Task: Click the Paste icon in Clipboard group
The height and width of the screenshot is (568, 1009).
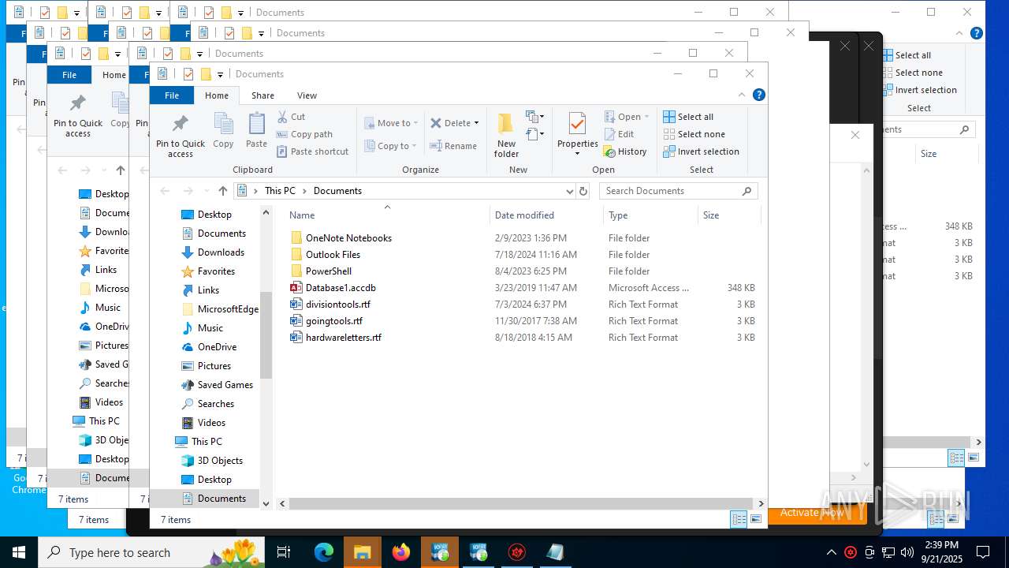Action: pyautogui.click(x=256, y=130)
